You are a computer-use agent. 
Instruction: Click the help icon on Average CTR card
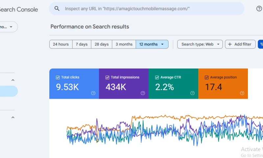192,93
